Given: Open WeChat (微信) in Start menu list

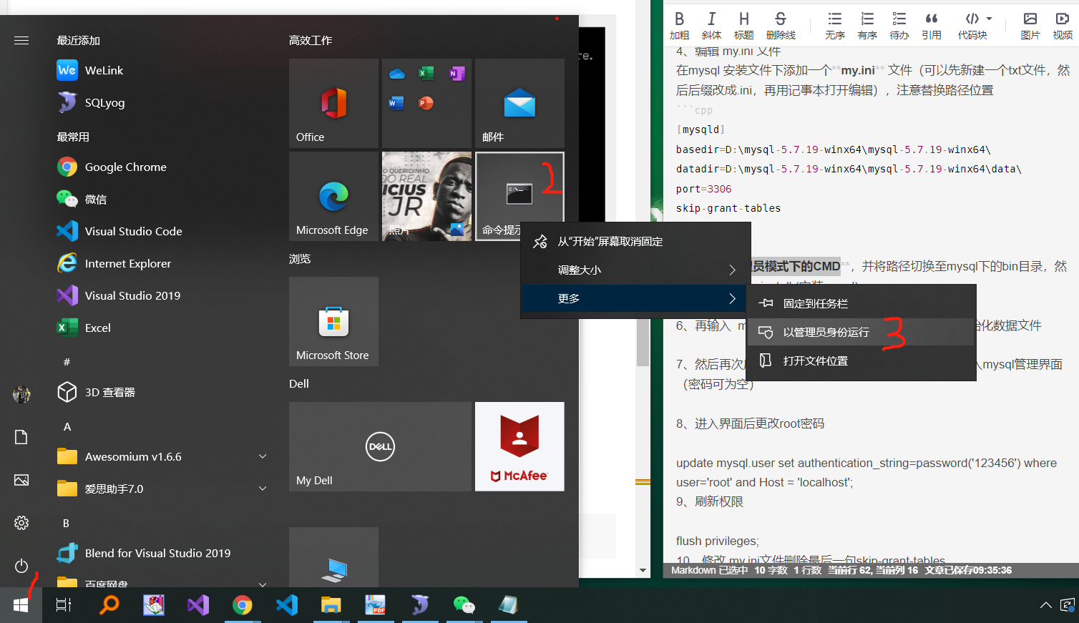Looking at the screenshot, I should [161, 199].
